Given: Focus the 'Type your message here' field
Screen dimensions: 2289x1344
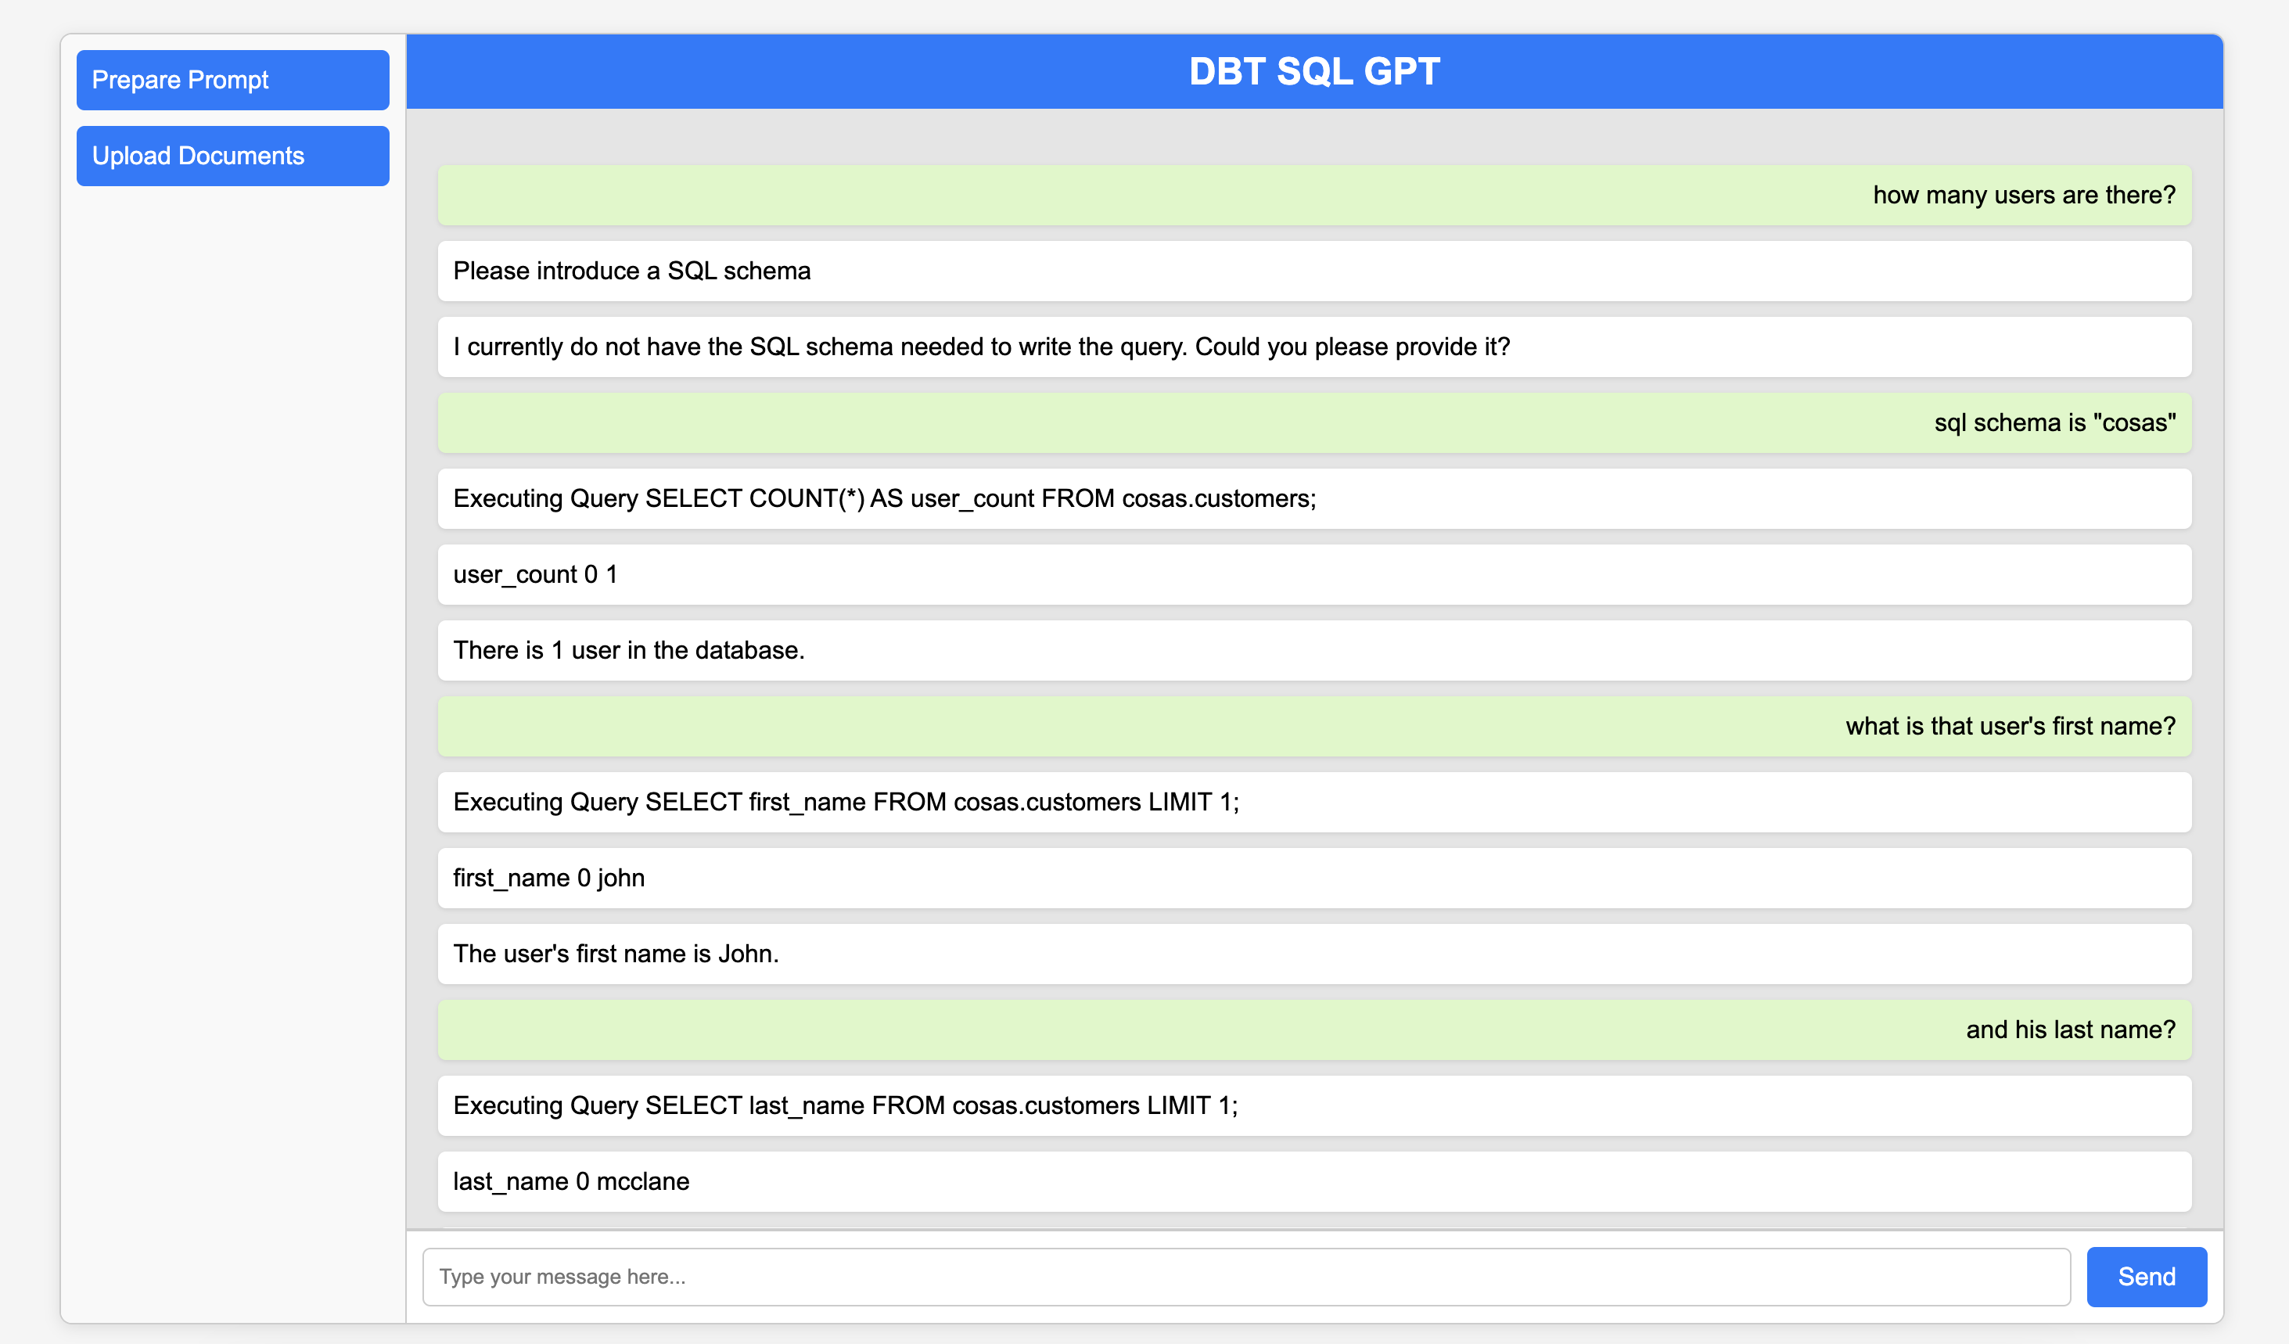Looking at the screenshot, I should [x=1245, y=1276].
